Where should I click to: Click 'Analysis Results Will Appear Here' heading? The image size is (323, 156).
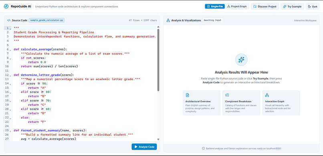241,72
